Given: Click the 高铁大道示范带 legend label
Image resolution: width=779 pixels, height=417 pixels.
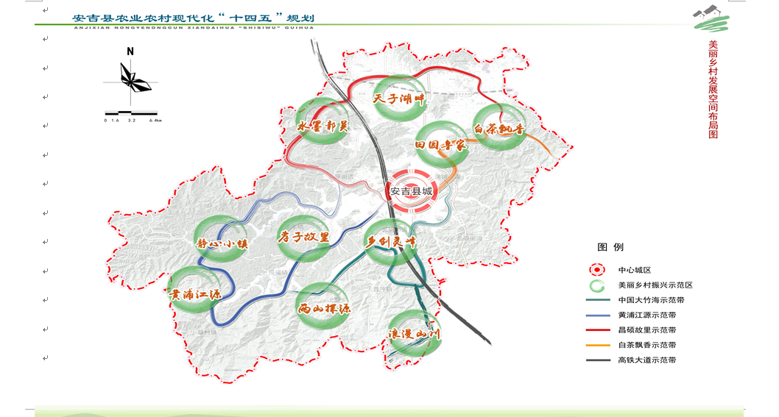Looking at the screenshot, I should 646,360.
